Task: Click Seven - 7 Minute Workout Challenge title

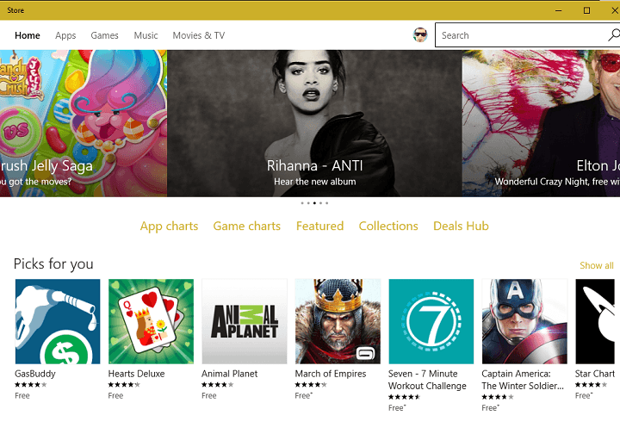Action: (x=427, y=380)
